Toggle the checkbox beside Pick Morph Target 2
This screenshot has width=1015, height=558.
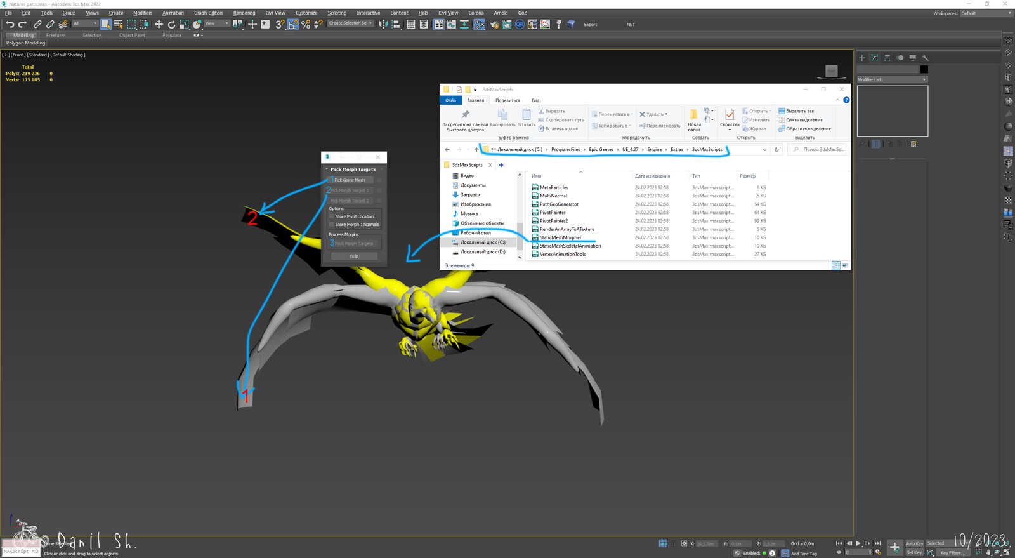click(x=379, y=201)
